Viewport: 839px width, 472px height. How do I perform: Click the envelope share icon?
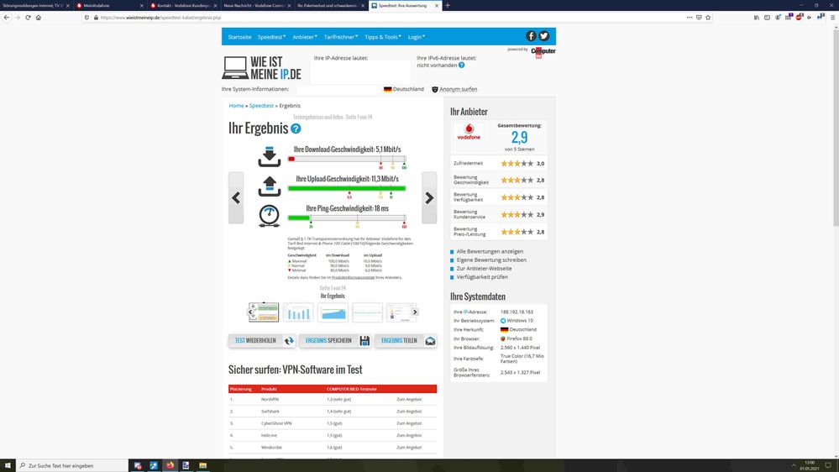[430, 340]
